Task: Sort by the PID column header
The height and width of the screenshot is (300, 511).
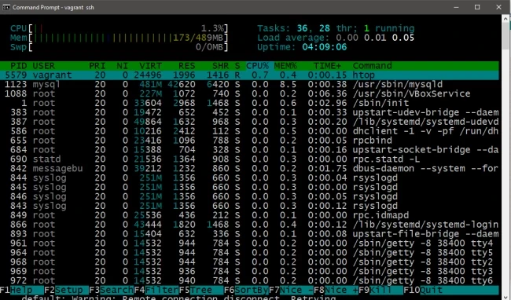Action: 19,66
